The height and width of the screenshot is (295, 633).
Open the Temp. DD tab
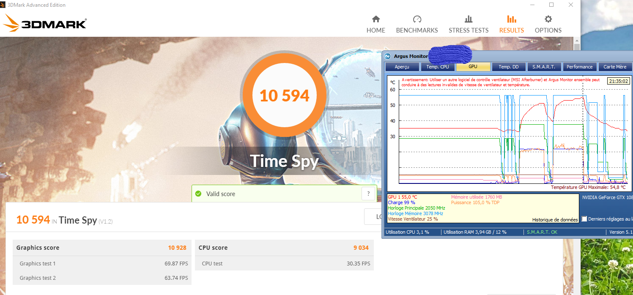[x=509, y=67]
